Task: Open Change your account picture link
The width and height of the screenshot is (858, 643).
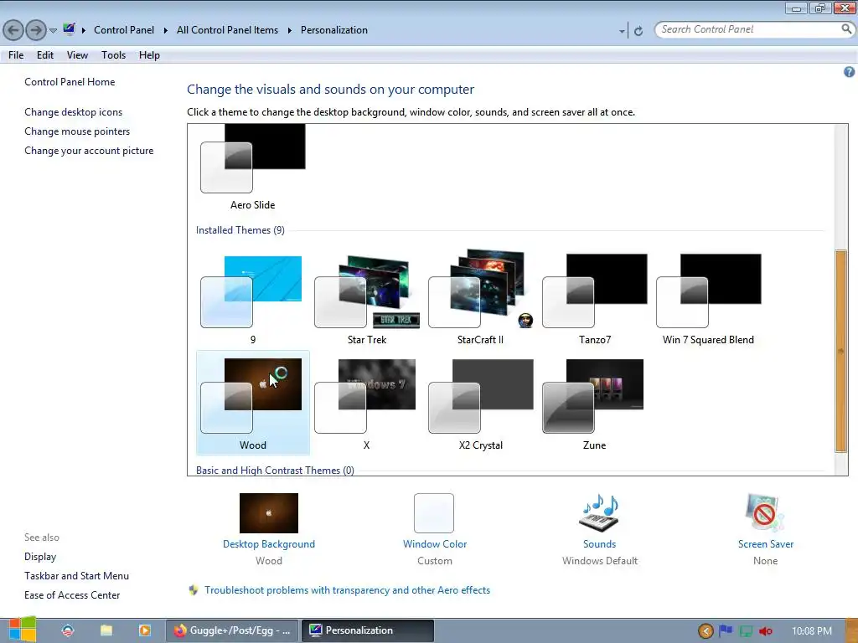Action: point(89,151)
